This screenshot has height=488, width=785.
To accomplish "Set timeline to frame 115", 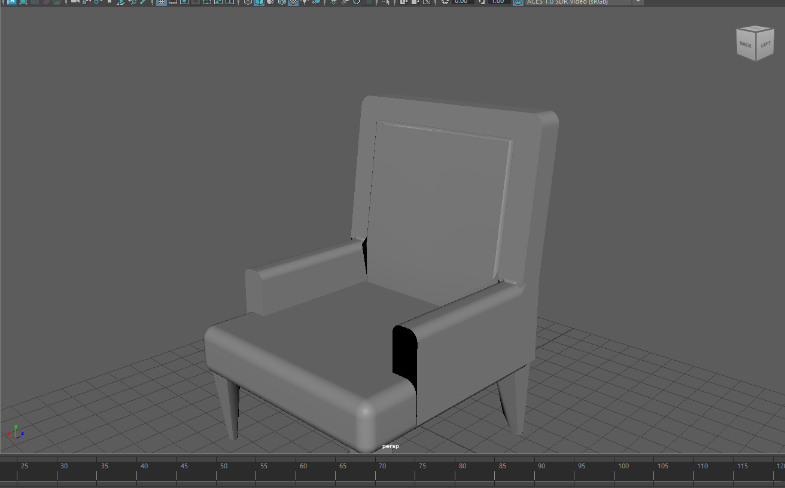I will point(743,466).
